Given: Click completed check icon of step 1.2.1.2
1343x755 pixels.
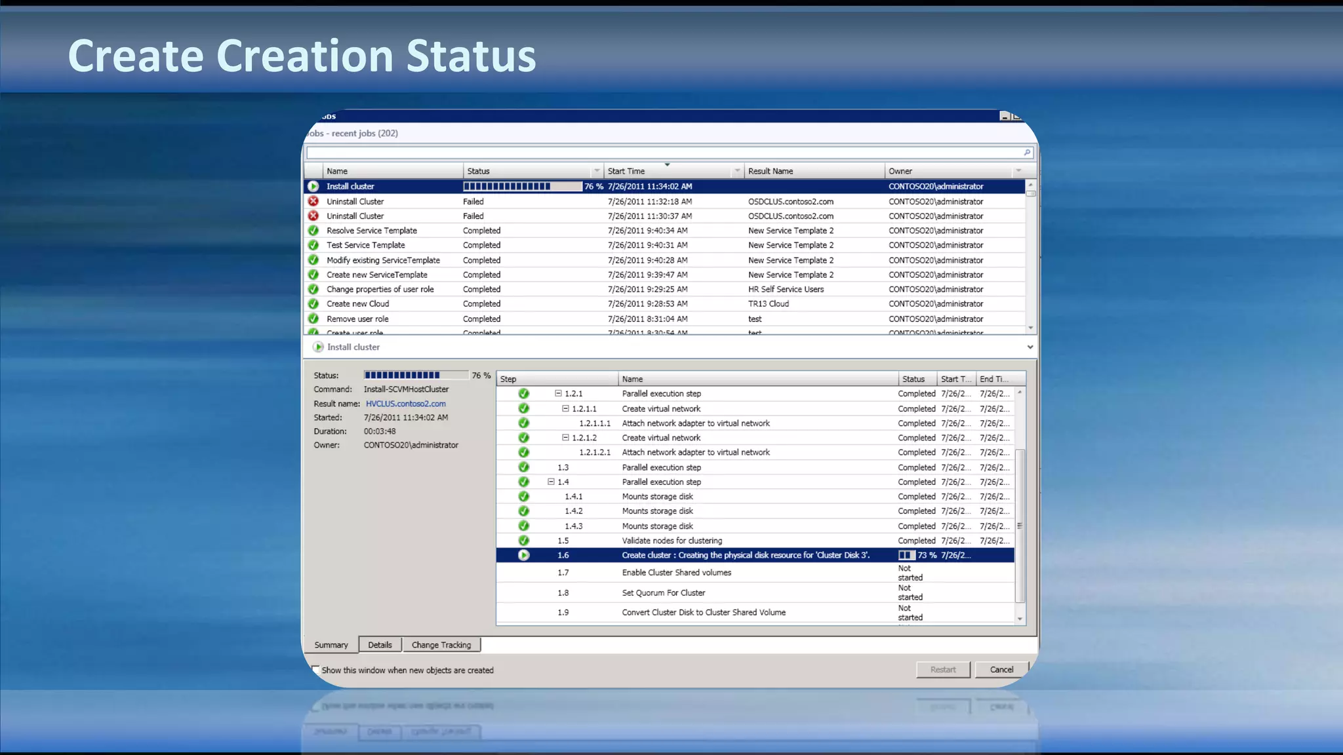Looking at the screenshot, I should pos(523,438).
